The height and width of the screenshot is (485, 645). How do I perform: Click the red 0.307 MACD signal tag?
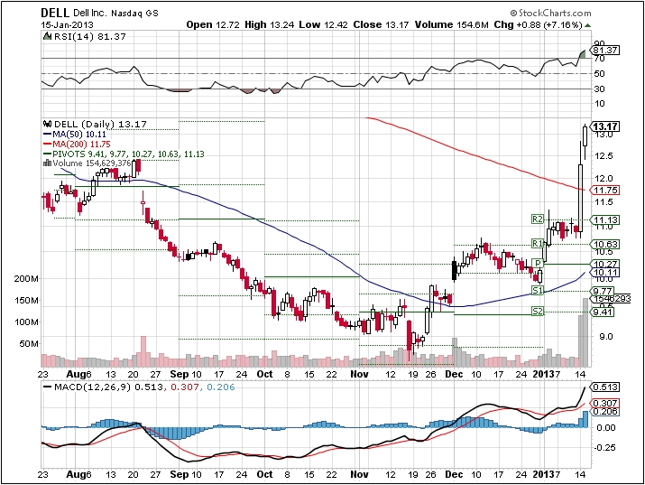[604, 404]
